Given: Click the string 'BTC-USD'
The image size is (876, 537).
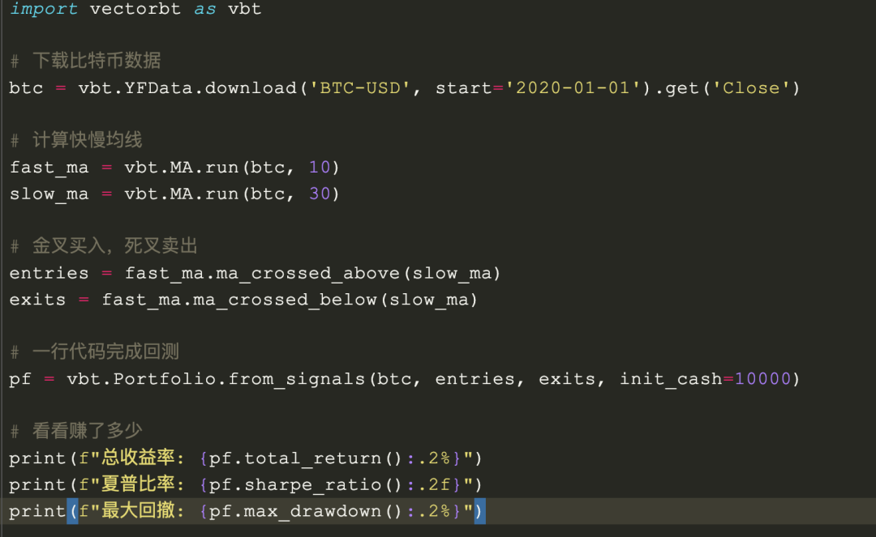Looking at the screenshot, I should pyautogui.click(x=360, y=88).
